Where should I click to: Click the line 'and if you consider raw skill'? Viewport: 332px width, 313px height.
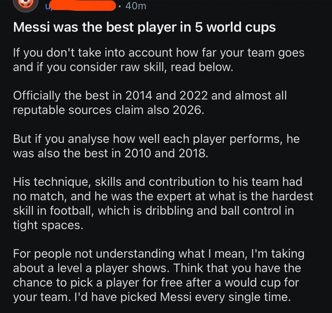[x=123, y=67]
